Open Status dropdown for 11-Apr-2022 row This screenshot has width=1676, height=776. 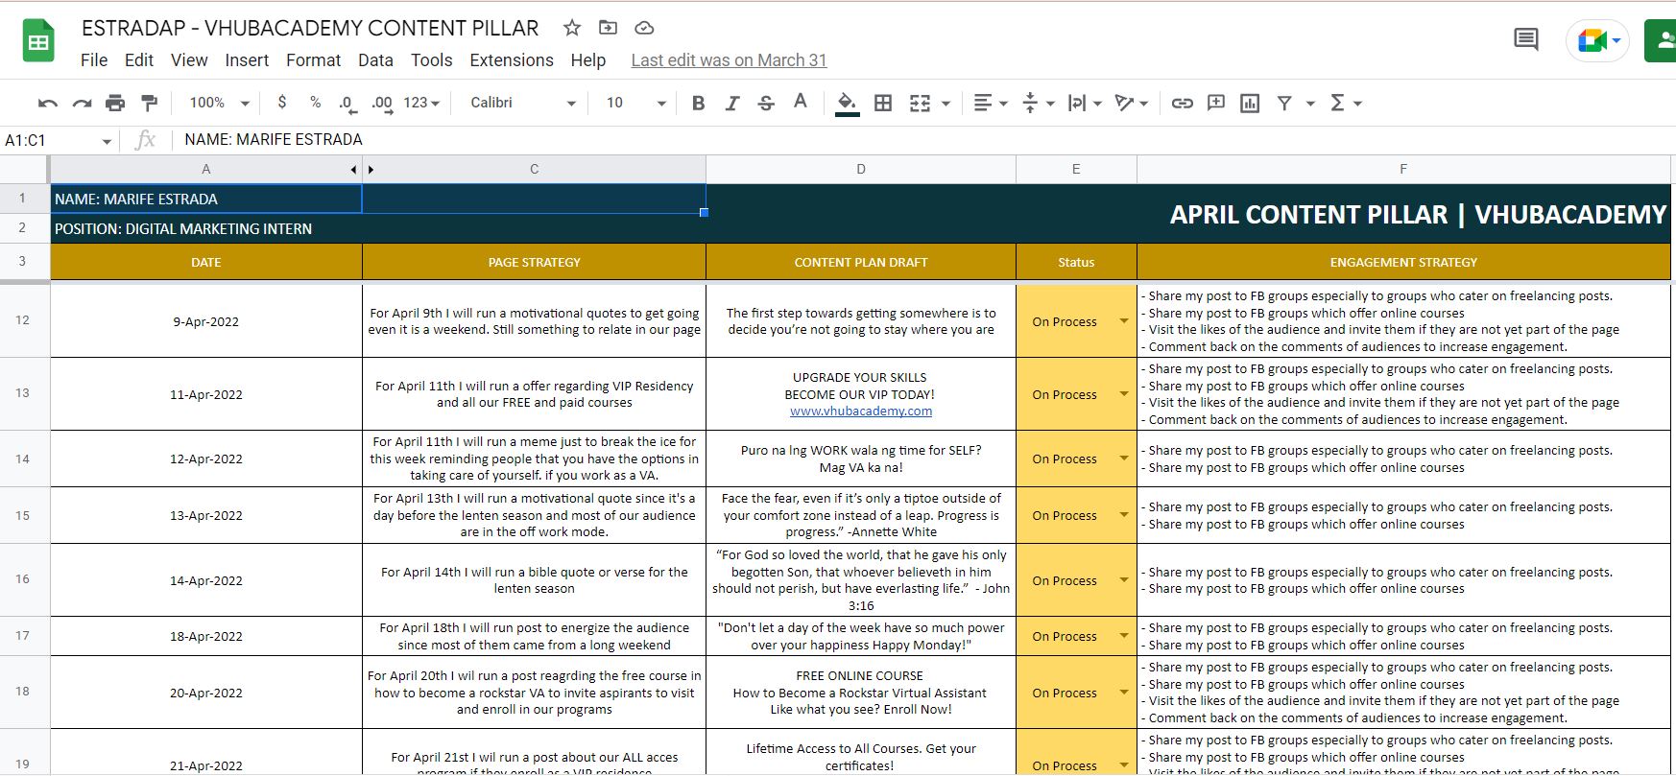click(1123, 394)
